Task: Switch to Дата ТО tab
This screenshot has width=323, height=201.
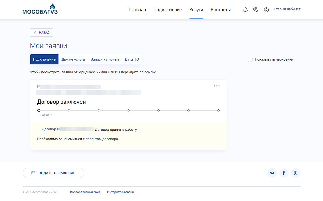Action: 132,59
